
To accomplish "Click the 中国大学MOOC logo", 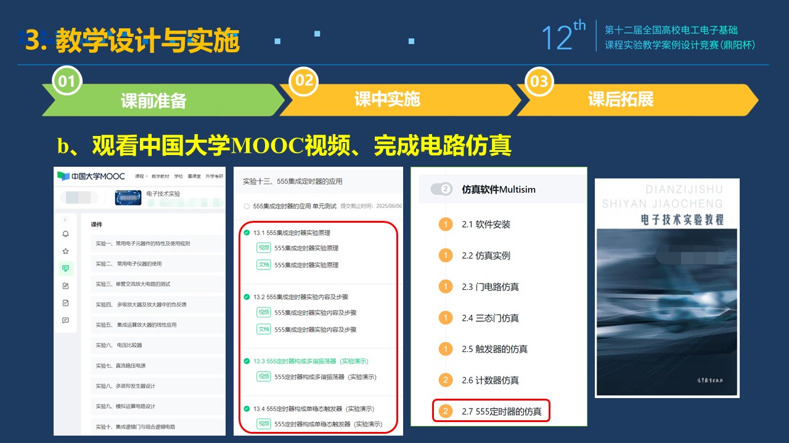I will pos(91,176).
